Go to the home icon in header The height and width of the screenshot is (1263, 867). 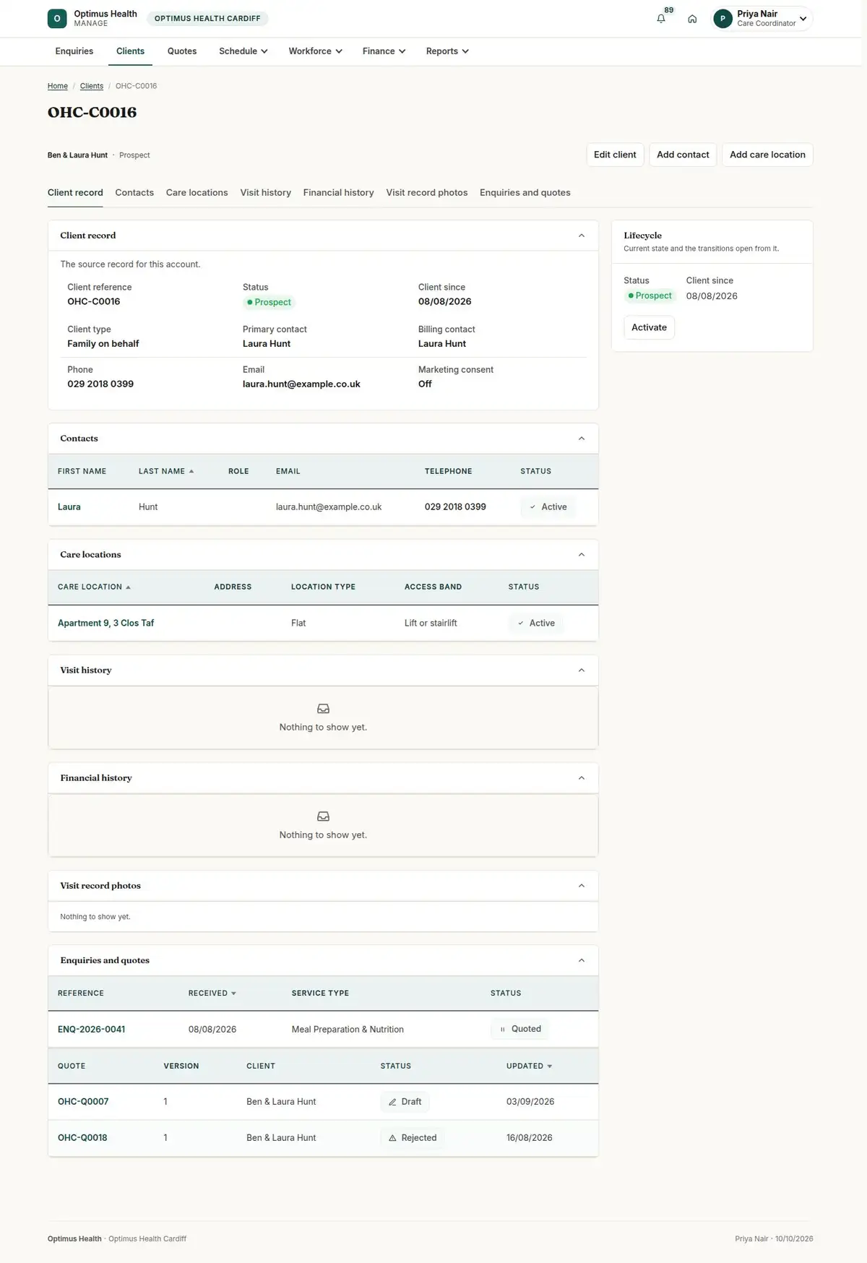click(692, 19)
